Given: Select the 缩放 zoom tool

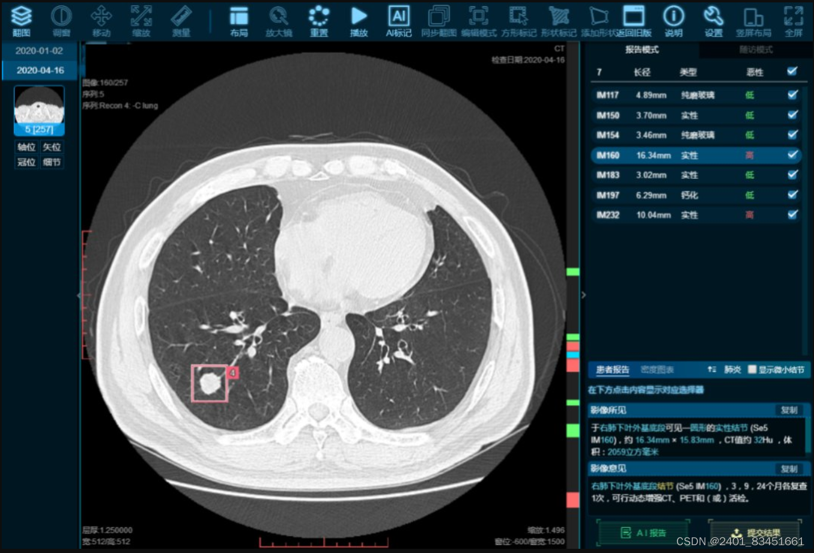Looking at the screenshot, I should click(x=141, y=20).
